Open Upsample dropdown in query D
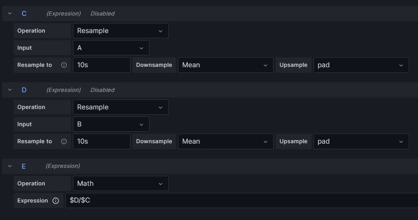 pos(361,141)
